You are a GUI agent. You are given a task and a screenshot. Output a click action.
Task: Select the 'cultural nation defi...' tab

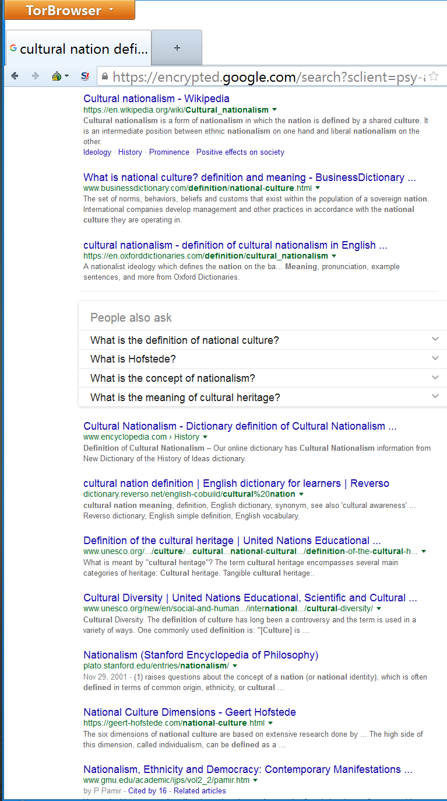pyautogui.click(x=78, y=48)
